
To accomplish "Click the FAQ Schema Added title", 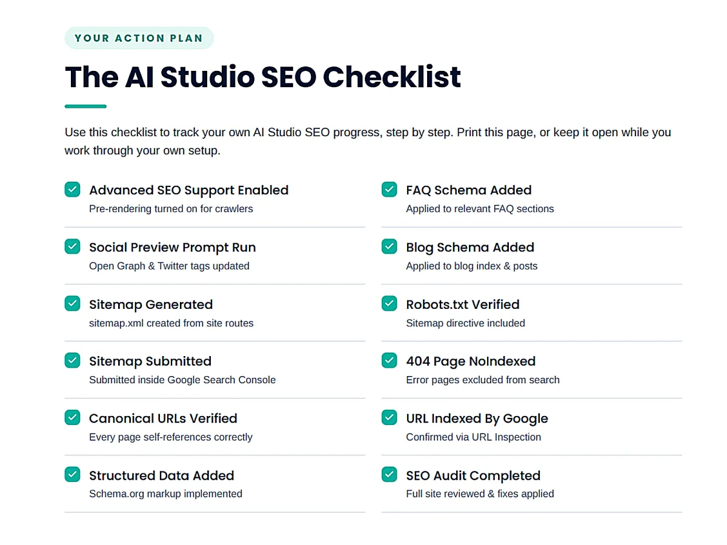I will click(x=469, y=190).
